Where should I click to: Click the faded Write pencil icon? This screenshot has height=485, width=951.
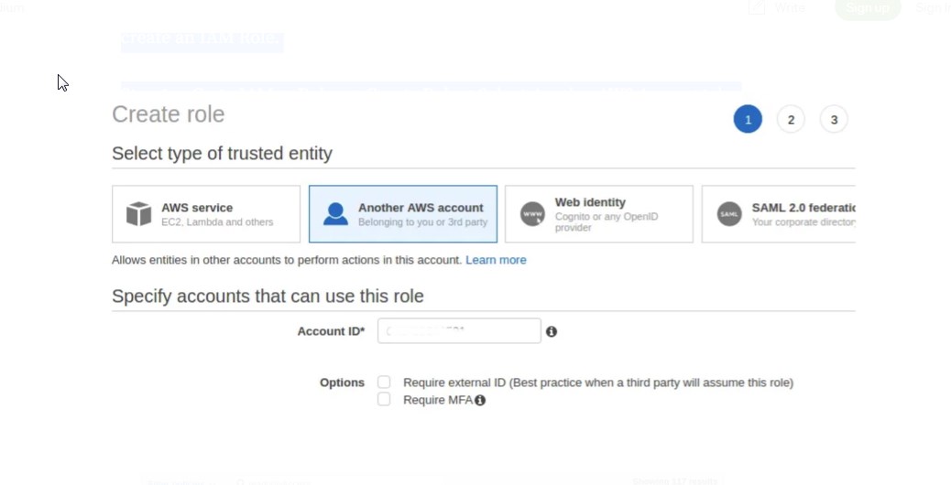click(x=757, y=8)
